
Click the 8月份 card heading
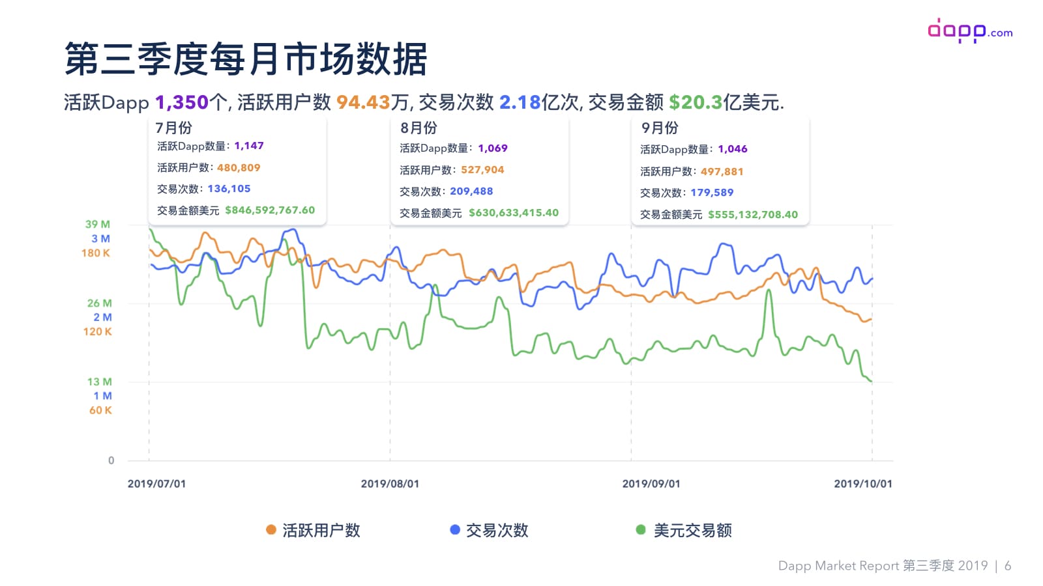point(419,128)
